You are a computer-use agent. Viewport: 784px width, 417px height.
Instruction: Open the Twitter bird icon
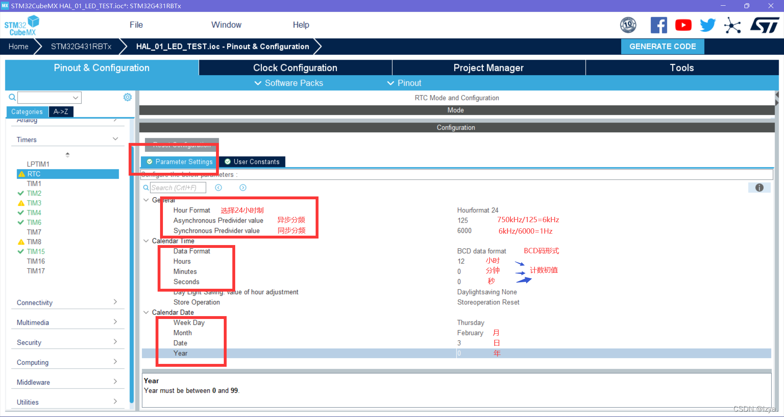tap(708, 25)
